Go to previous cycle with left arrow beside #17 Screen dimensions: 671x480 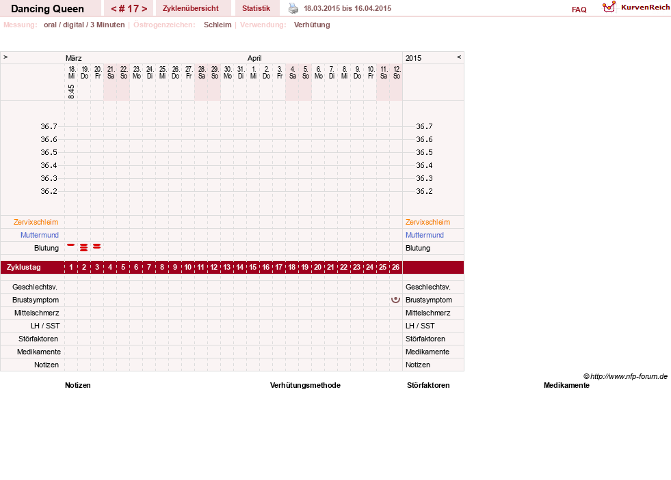[114, 9]
